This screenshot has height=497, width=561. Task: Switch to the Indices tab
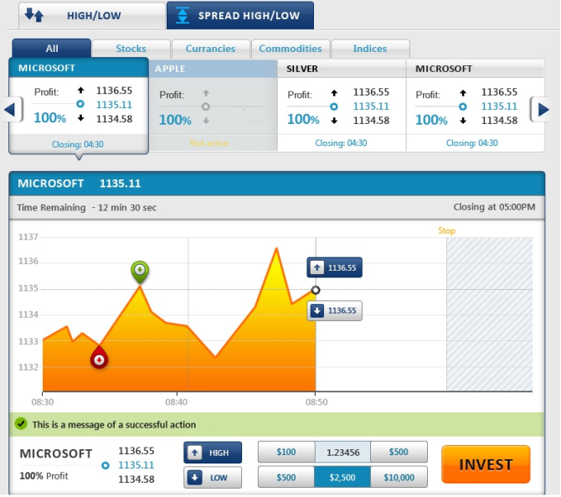click(370, 49)
